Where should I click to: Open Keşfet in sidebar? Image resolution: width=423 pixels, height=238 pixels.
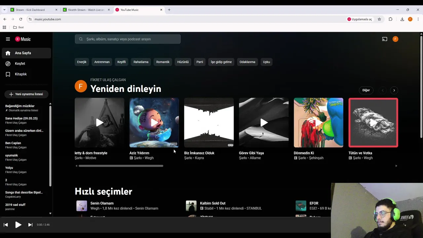click(26, 63)
